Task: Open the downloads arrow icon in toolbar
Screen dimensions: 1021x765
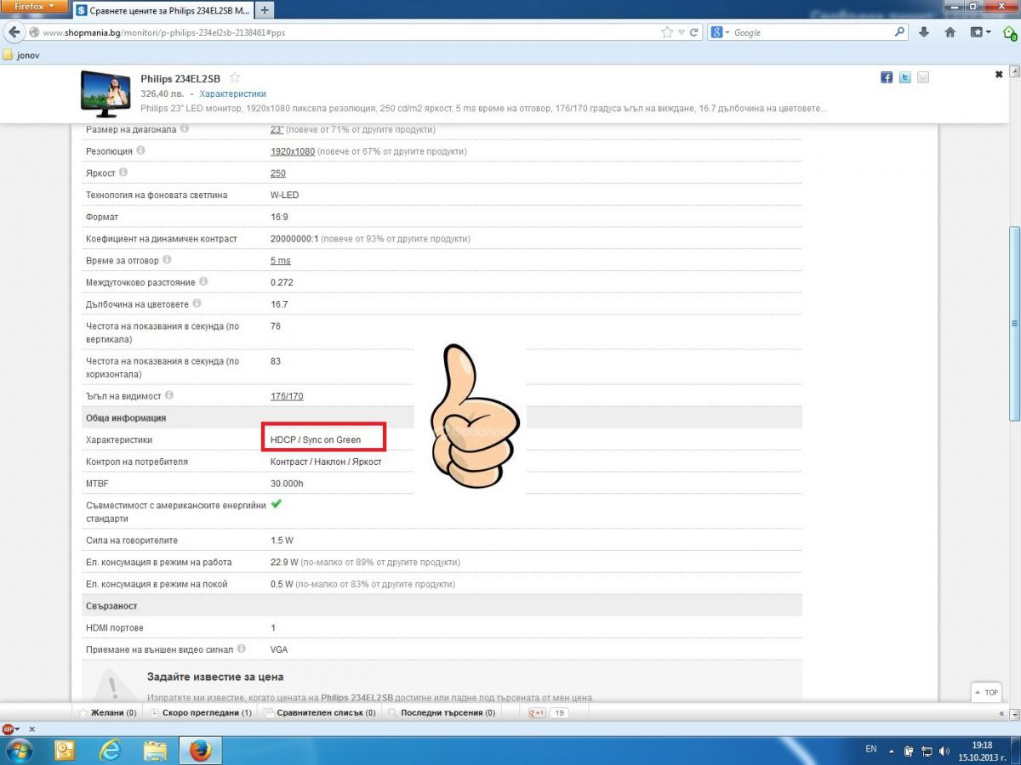Action: coord(924,32)
